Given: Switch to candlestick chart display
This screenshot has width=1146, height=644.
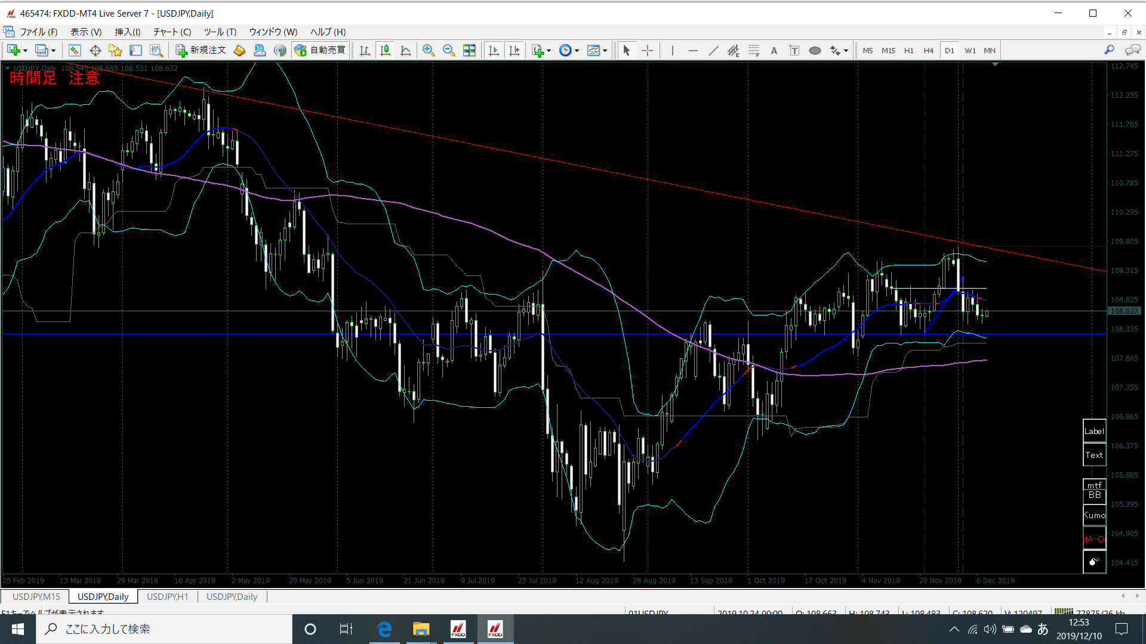Looking at the screenshot, I should 385,51.
